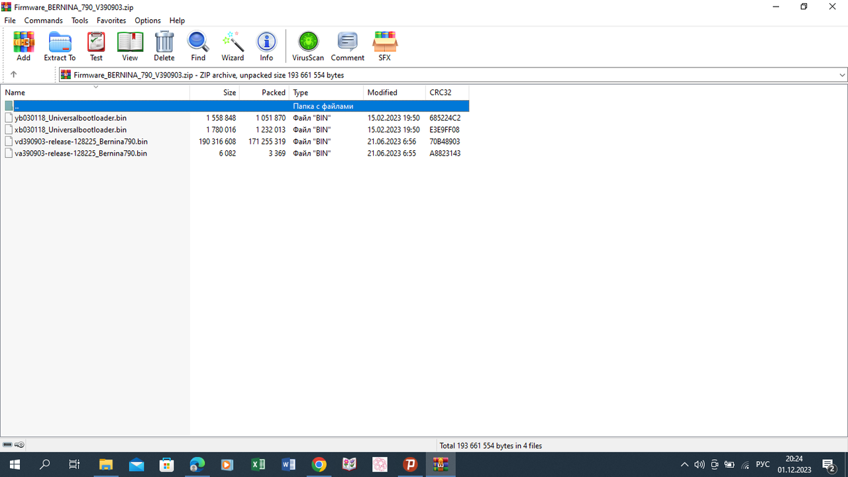Open the Favorites menu
The image size is (848, 477).
111,21
